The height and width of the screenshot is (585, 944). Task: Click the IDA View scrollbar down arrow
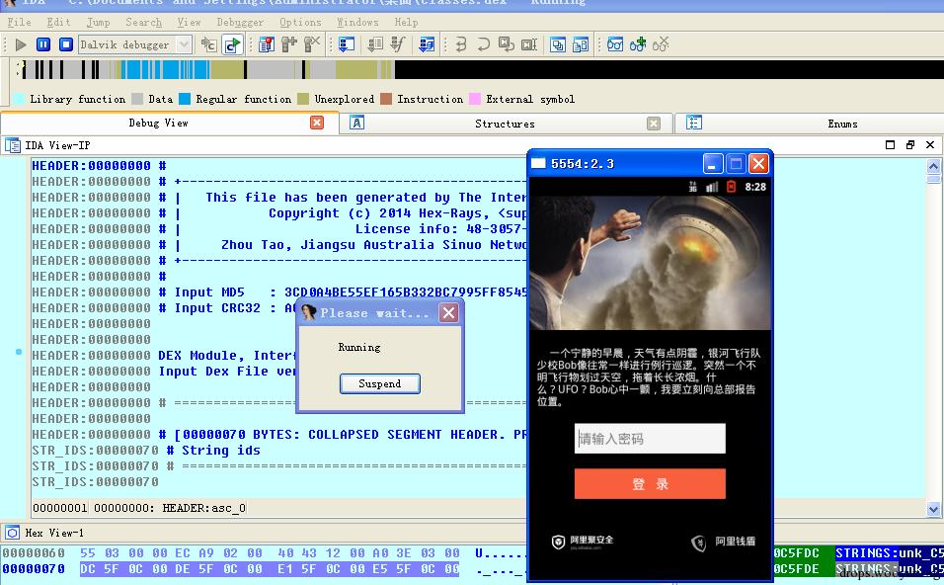tap(933, 509)
